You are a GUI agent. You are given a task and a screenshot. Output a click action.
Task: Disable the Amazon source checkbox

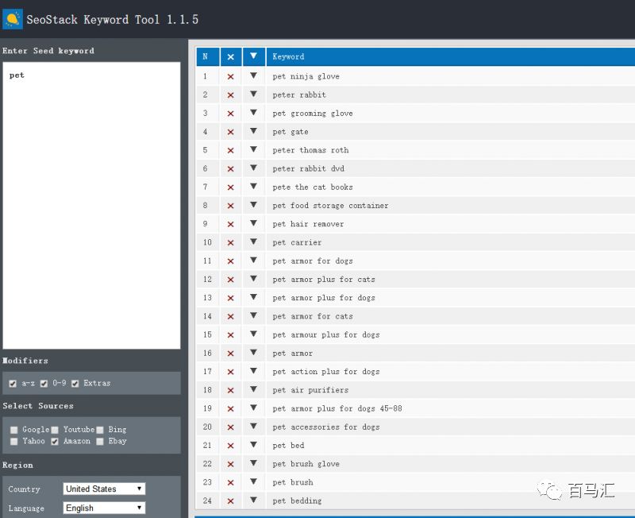pyautogui.click(x=55, y=442)
